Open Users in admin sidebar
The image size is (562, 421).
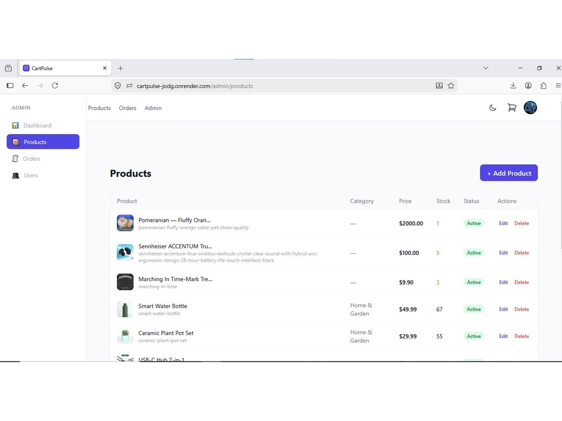click(x=43, y=175)
